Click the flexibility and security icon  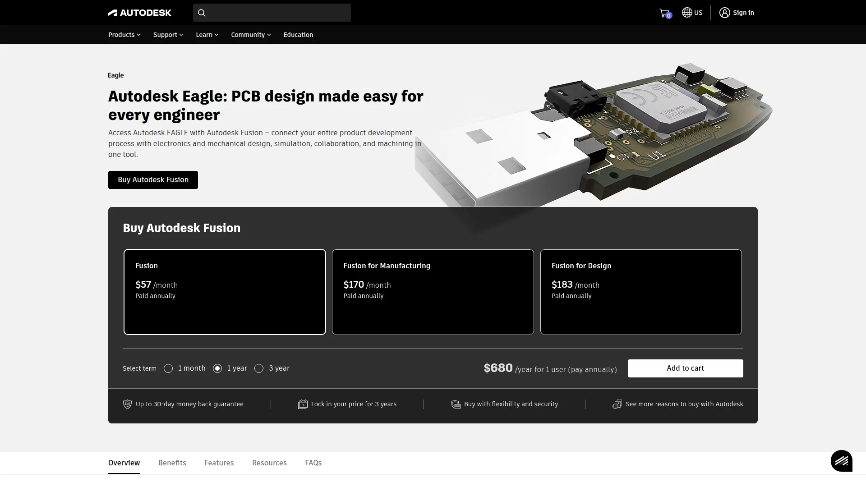(x=456, y=404)
